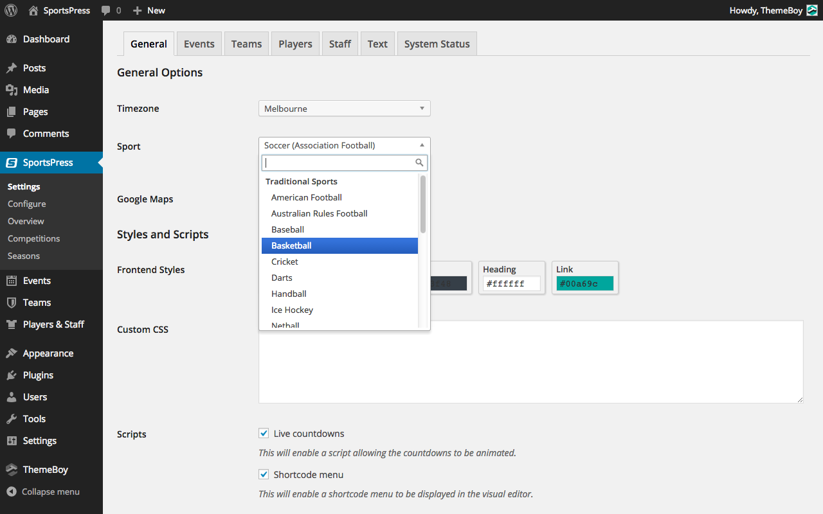
Task: Click the Link color field #00a69c
Action: point(585,283)
